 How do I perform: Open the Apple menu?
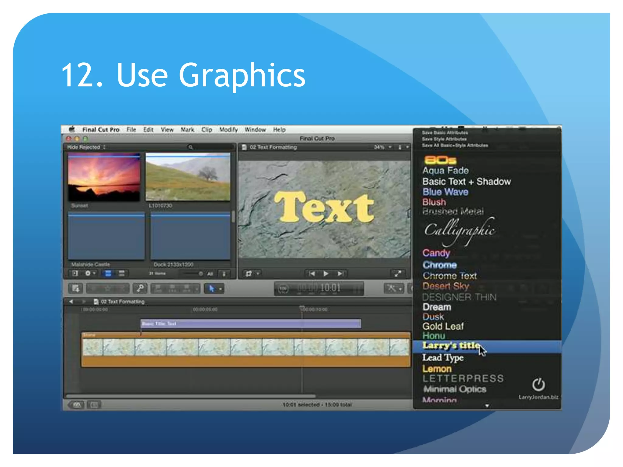72,130
